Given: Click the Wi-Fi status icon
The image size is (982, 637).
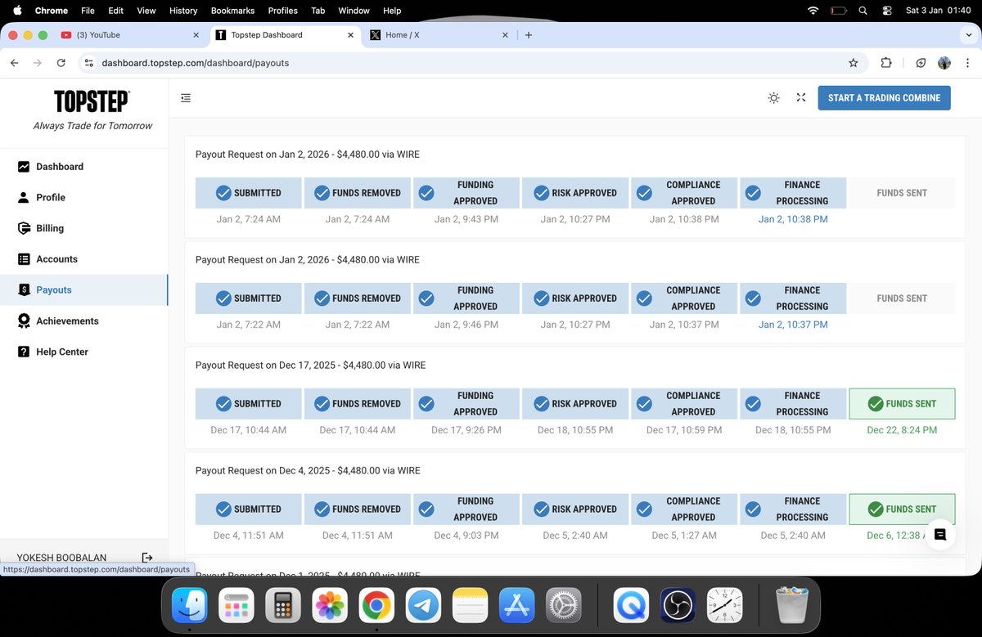Looking at the screenshot, I should [813, 11].
